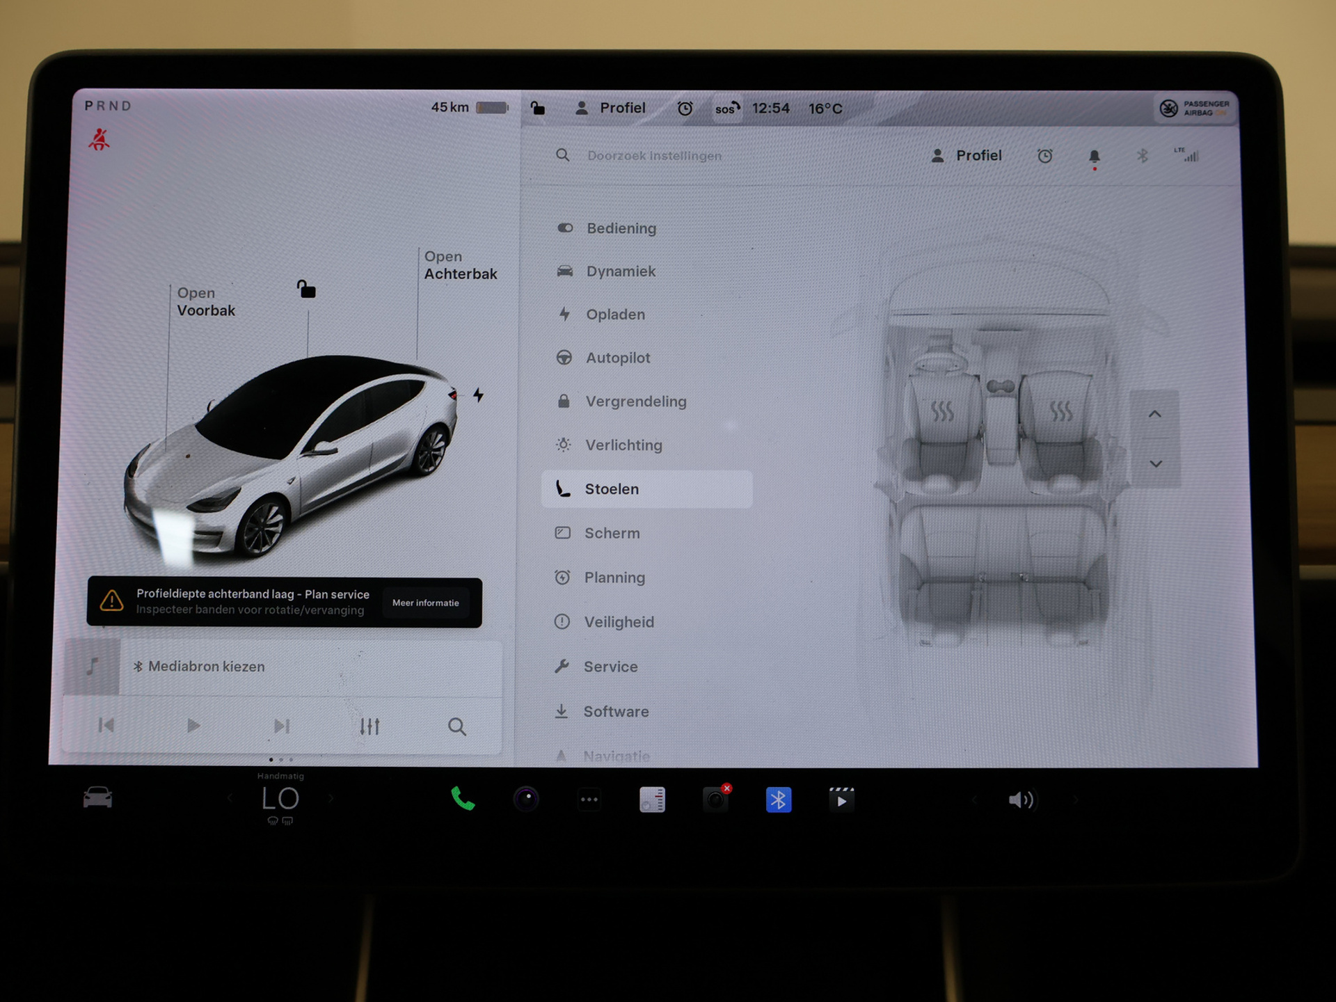Click Meer informatie button

(x=425, y=603)
